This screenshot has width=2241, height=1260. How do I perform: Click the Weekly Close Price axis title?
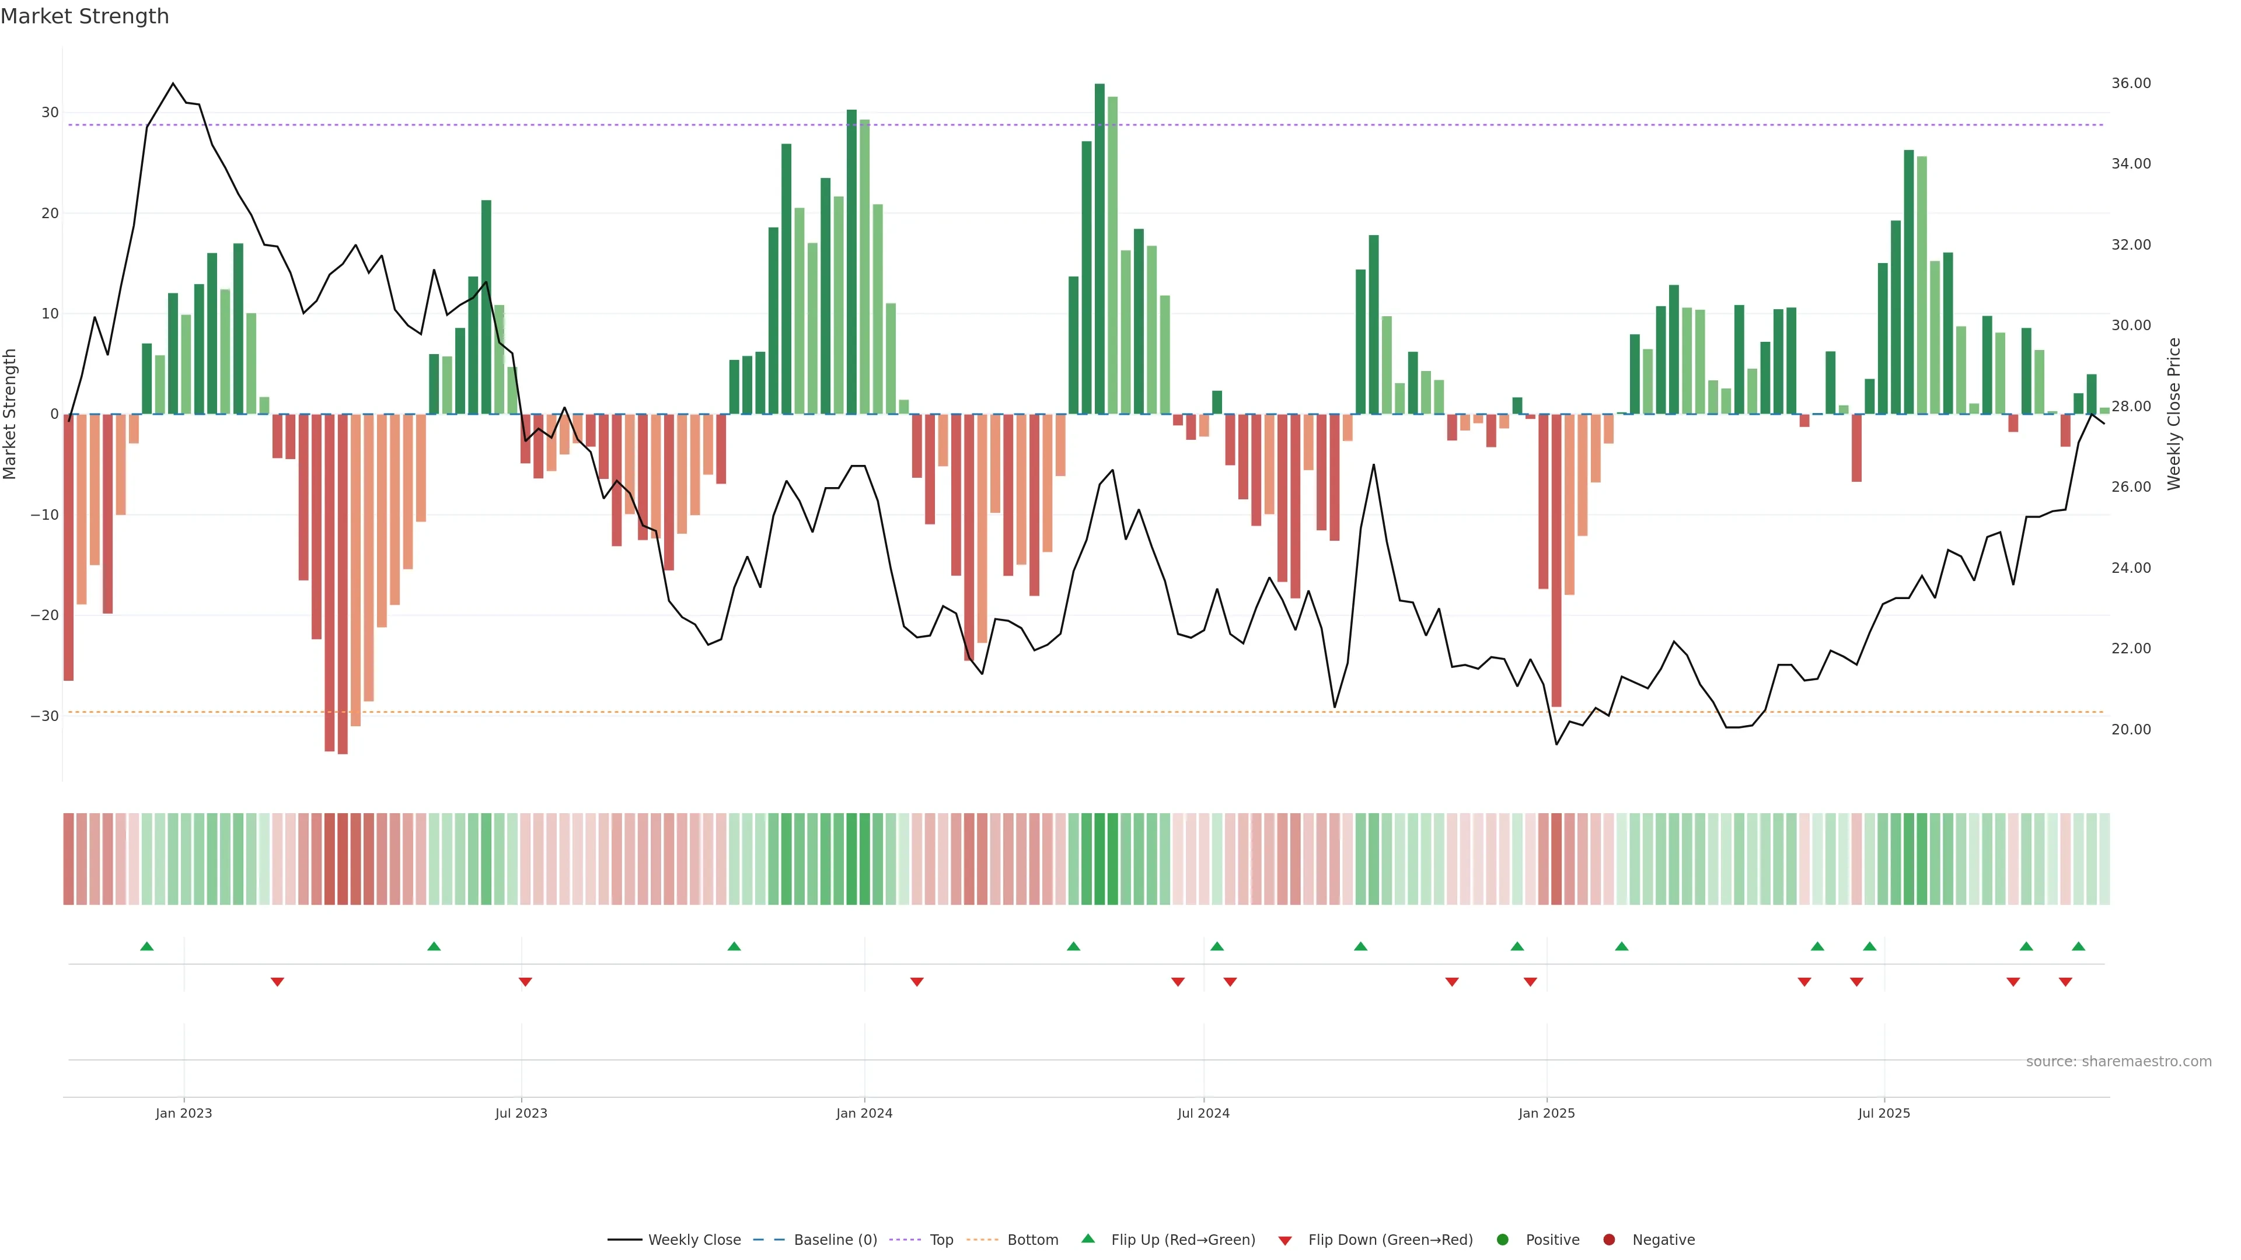[x=2174, y=414]
